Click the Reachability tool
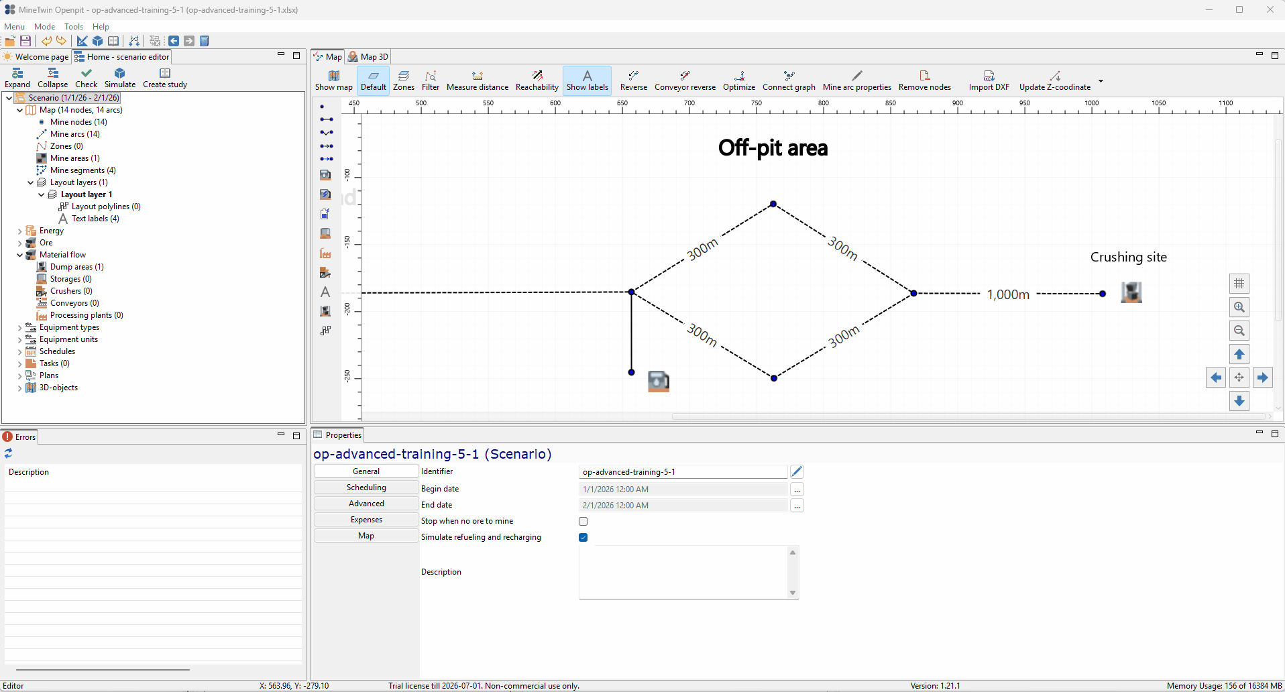 pos(537,80)
